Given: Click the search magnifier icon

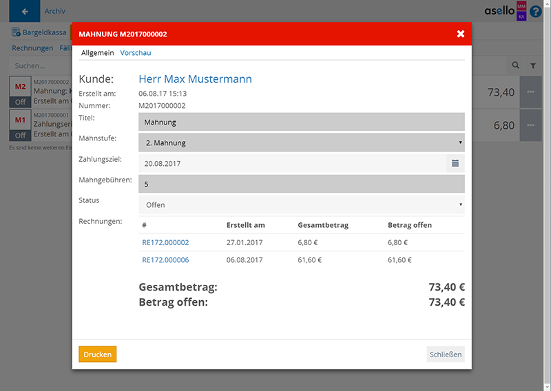Looking at the screenshot, I should click(516, 65).
